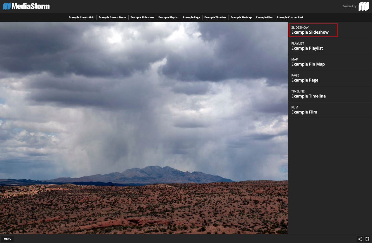Viewport: 372px width, 243px height.
Task: Select Example Film sidebar entry
Action: click(x=304, y=110)
